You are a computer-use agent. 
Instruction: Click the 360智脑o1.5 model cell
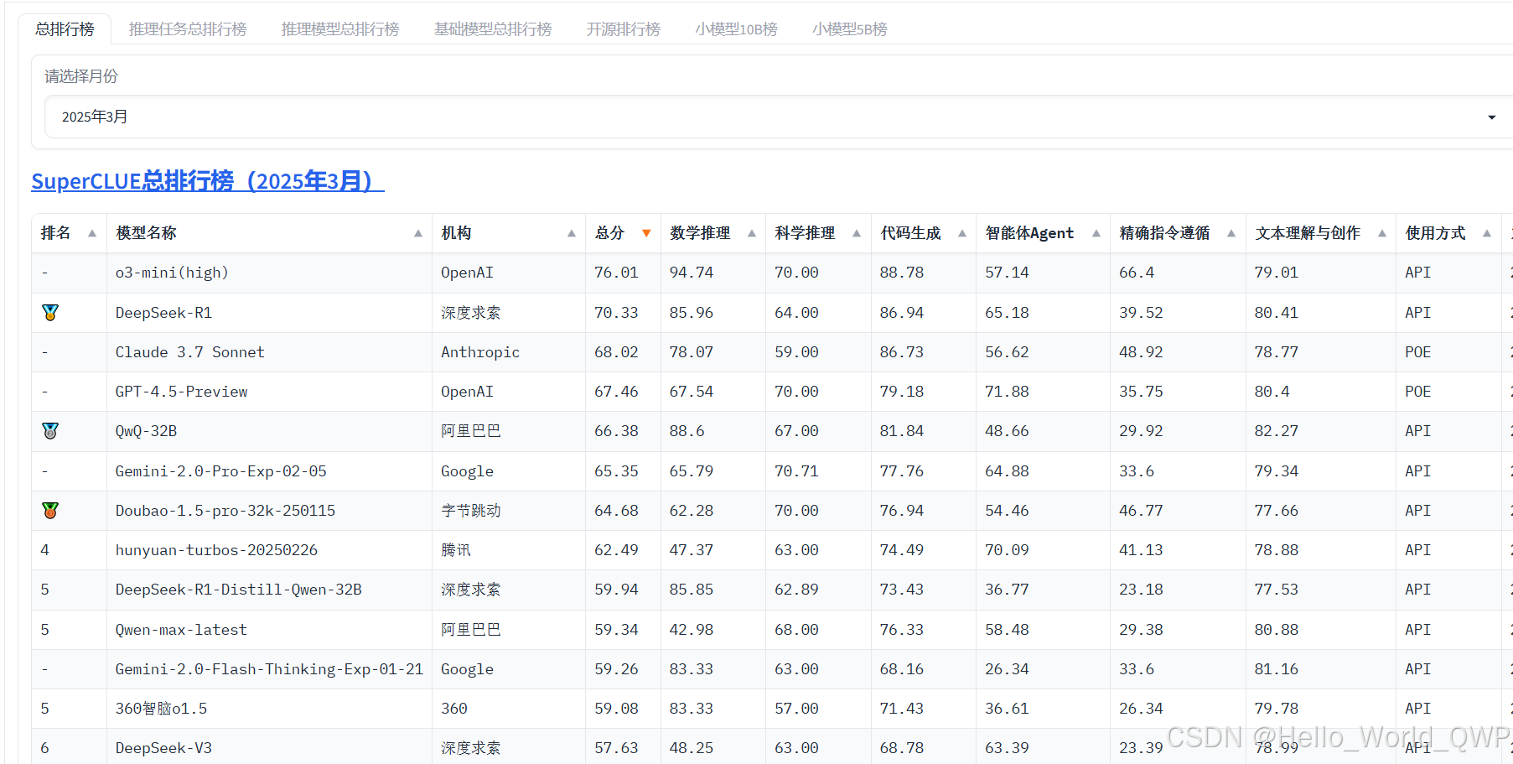click(x=269, y=709)
